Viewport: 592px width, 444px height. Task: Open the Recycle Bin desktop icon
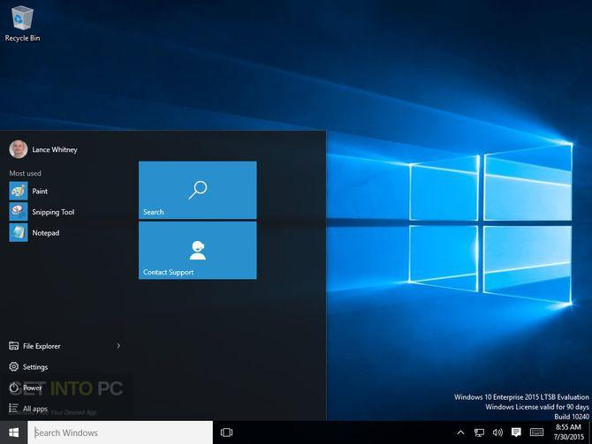coord(22,23)
